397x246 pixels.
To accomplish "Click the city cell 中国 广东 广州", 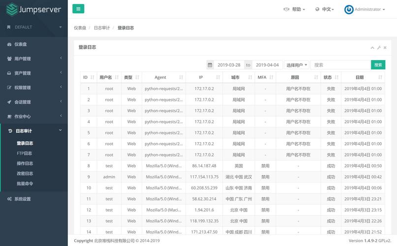I will pos(239,199).
